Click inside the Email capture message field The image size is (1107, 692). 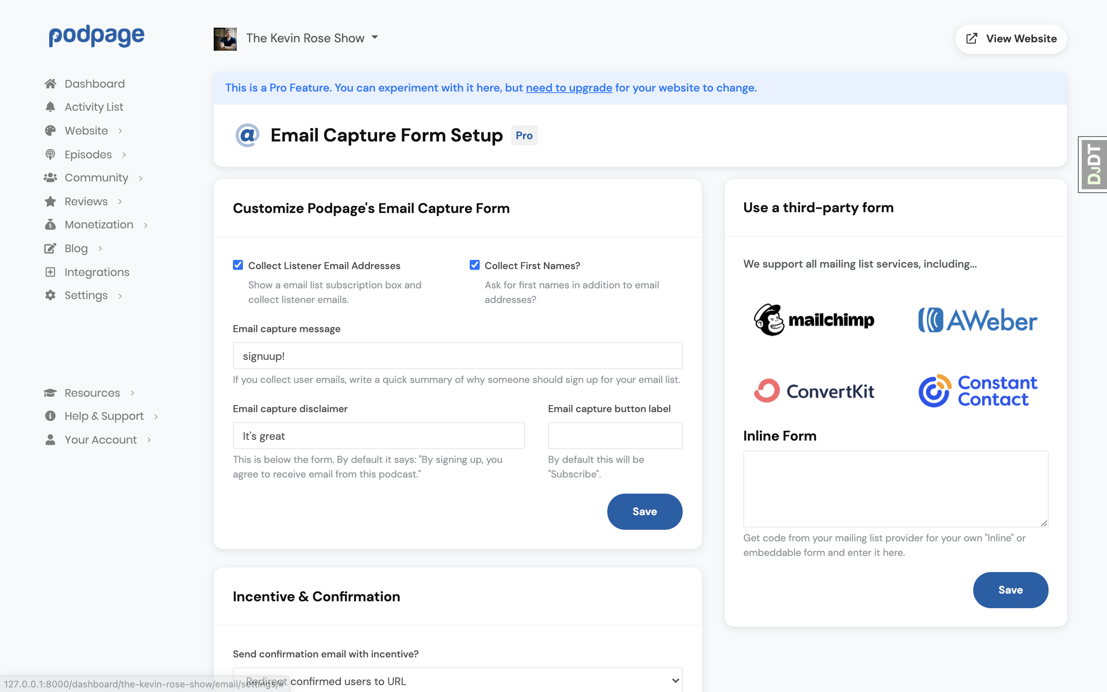coord(457,356)
